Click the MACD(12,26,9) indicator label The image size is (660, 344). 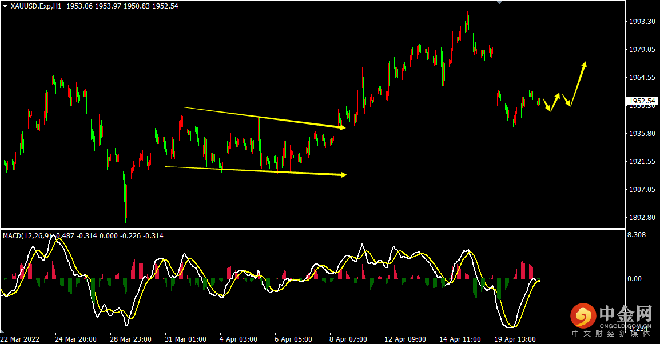(28, 236)
